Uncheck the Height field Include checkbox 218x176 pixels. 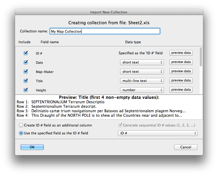25,90
